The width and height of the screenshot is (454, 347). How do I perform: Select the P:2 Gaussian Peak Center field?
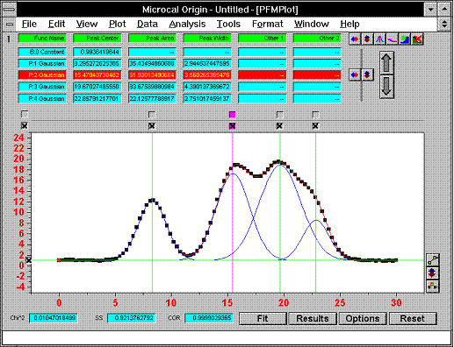click(x=97, y=75)
